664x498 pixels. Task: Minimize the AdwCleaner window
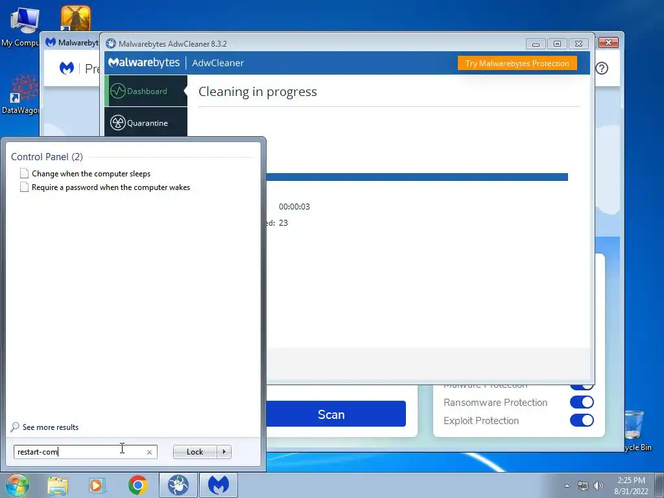click(536, 43)
